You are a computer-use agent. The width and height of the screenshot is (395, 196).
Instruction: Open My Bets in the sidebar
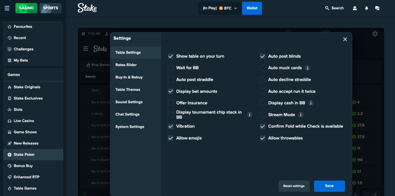pos(33,61)
